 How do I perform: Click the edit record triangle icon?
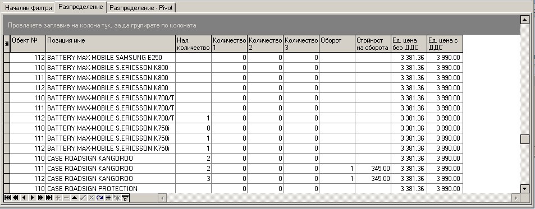coord(74,197)
